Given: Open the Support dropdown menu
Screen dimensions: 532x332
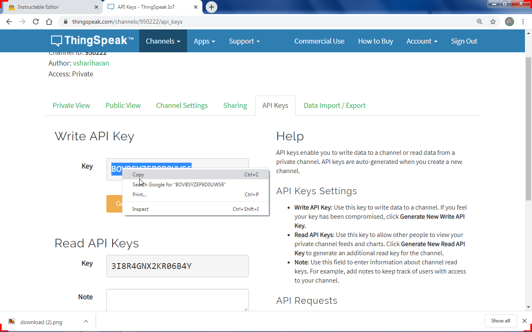Looking at the screenshot, I should [x=244, y=41].
